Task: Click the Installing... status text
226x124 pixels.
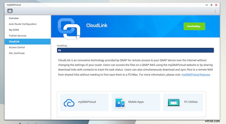Action: (63, 46)
